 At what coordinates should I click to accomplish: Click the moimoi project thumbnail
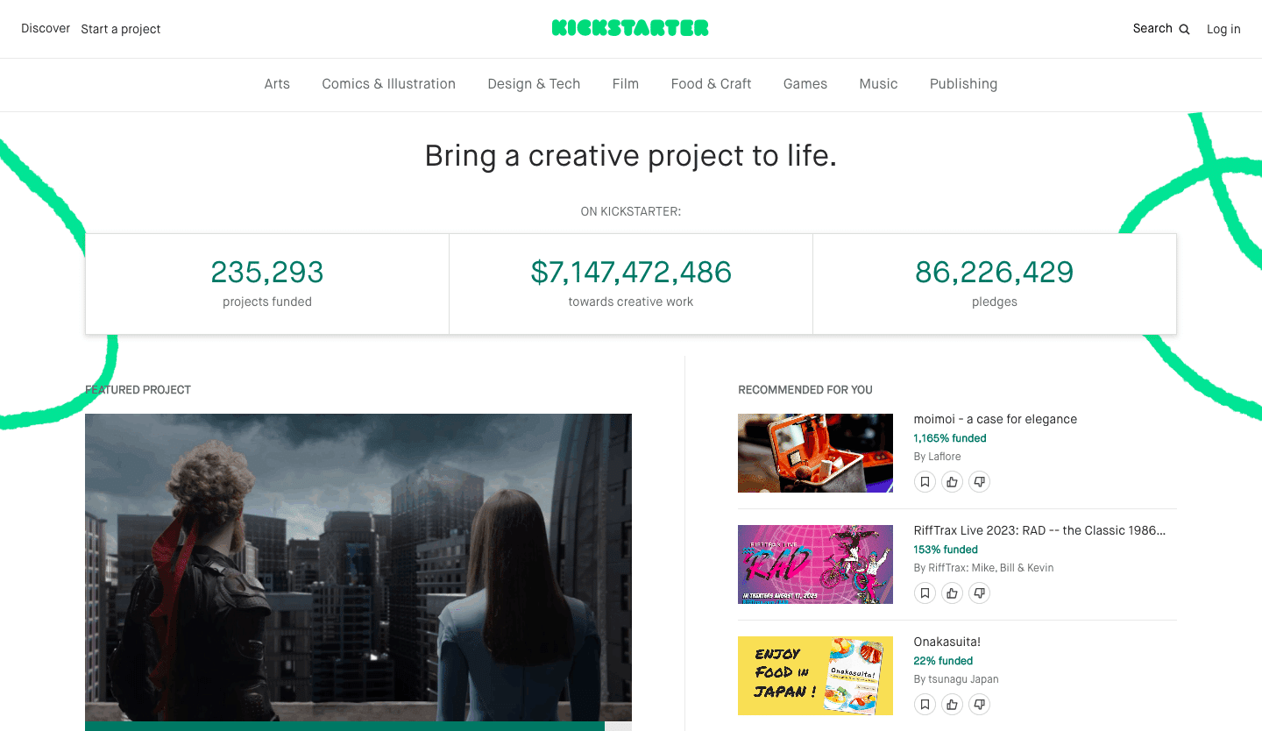pos(815,453)
